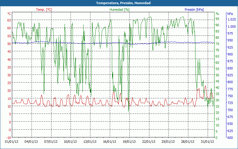
Task: Click the "%" unit label on the humidity axis
Action: [x=217, y=14]
